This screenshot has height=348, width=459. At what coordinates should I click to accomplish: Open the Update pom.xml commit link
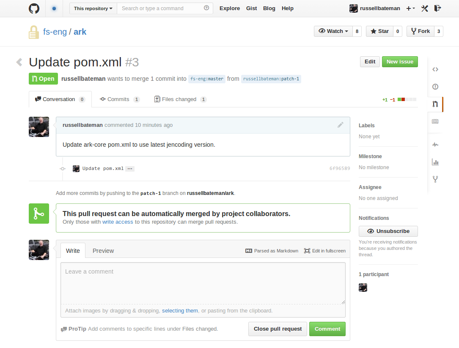[103, 168]
